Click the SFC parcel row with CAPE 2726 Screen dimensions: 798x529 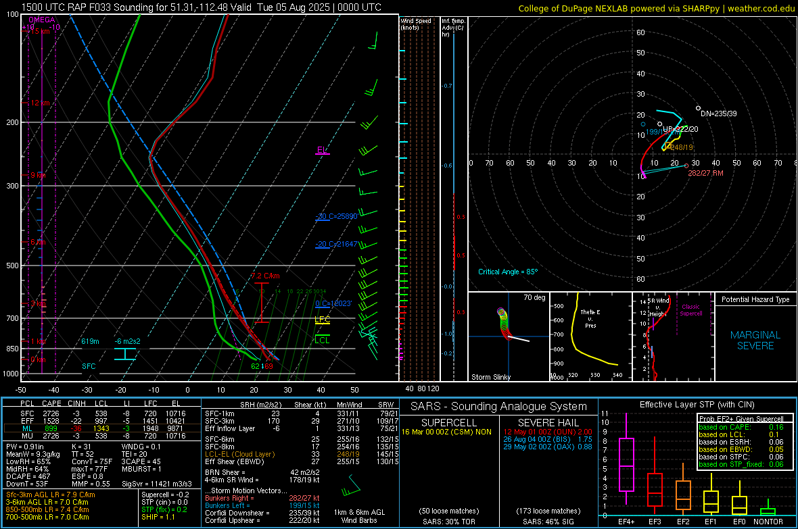click(x=101, y=413)
